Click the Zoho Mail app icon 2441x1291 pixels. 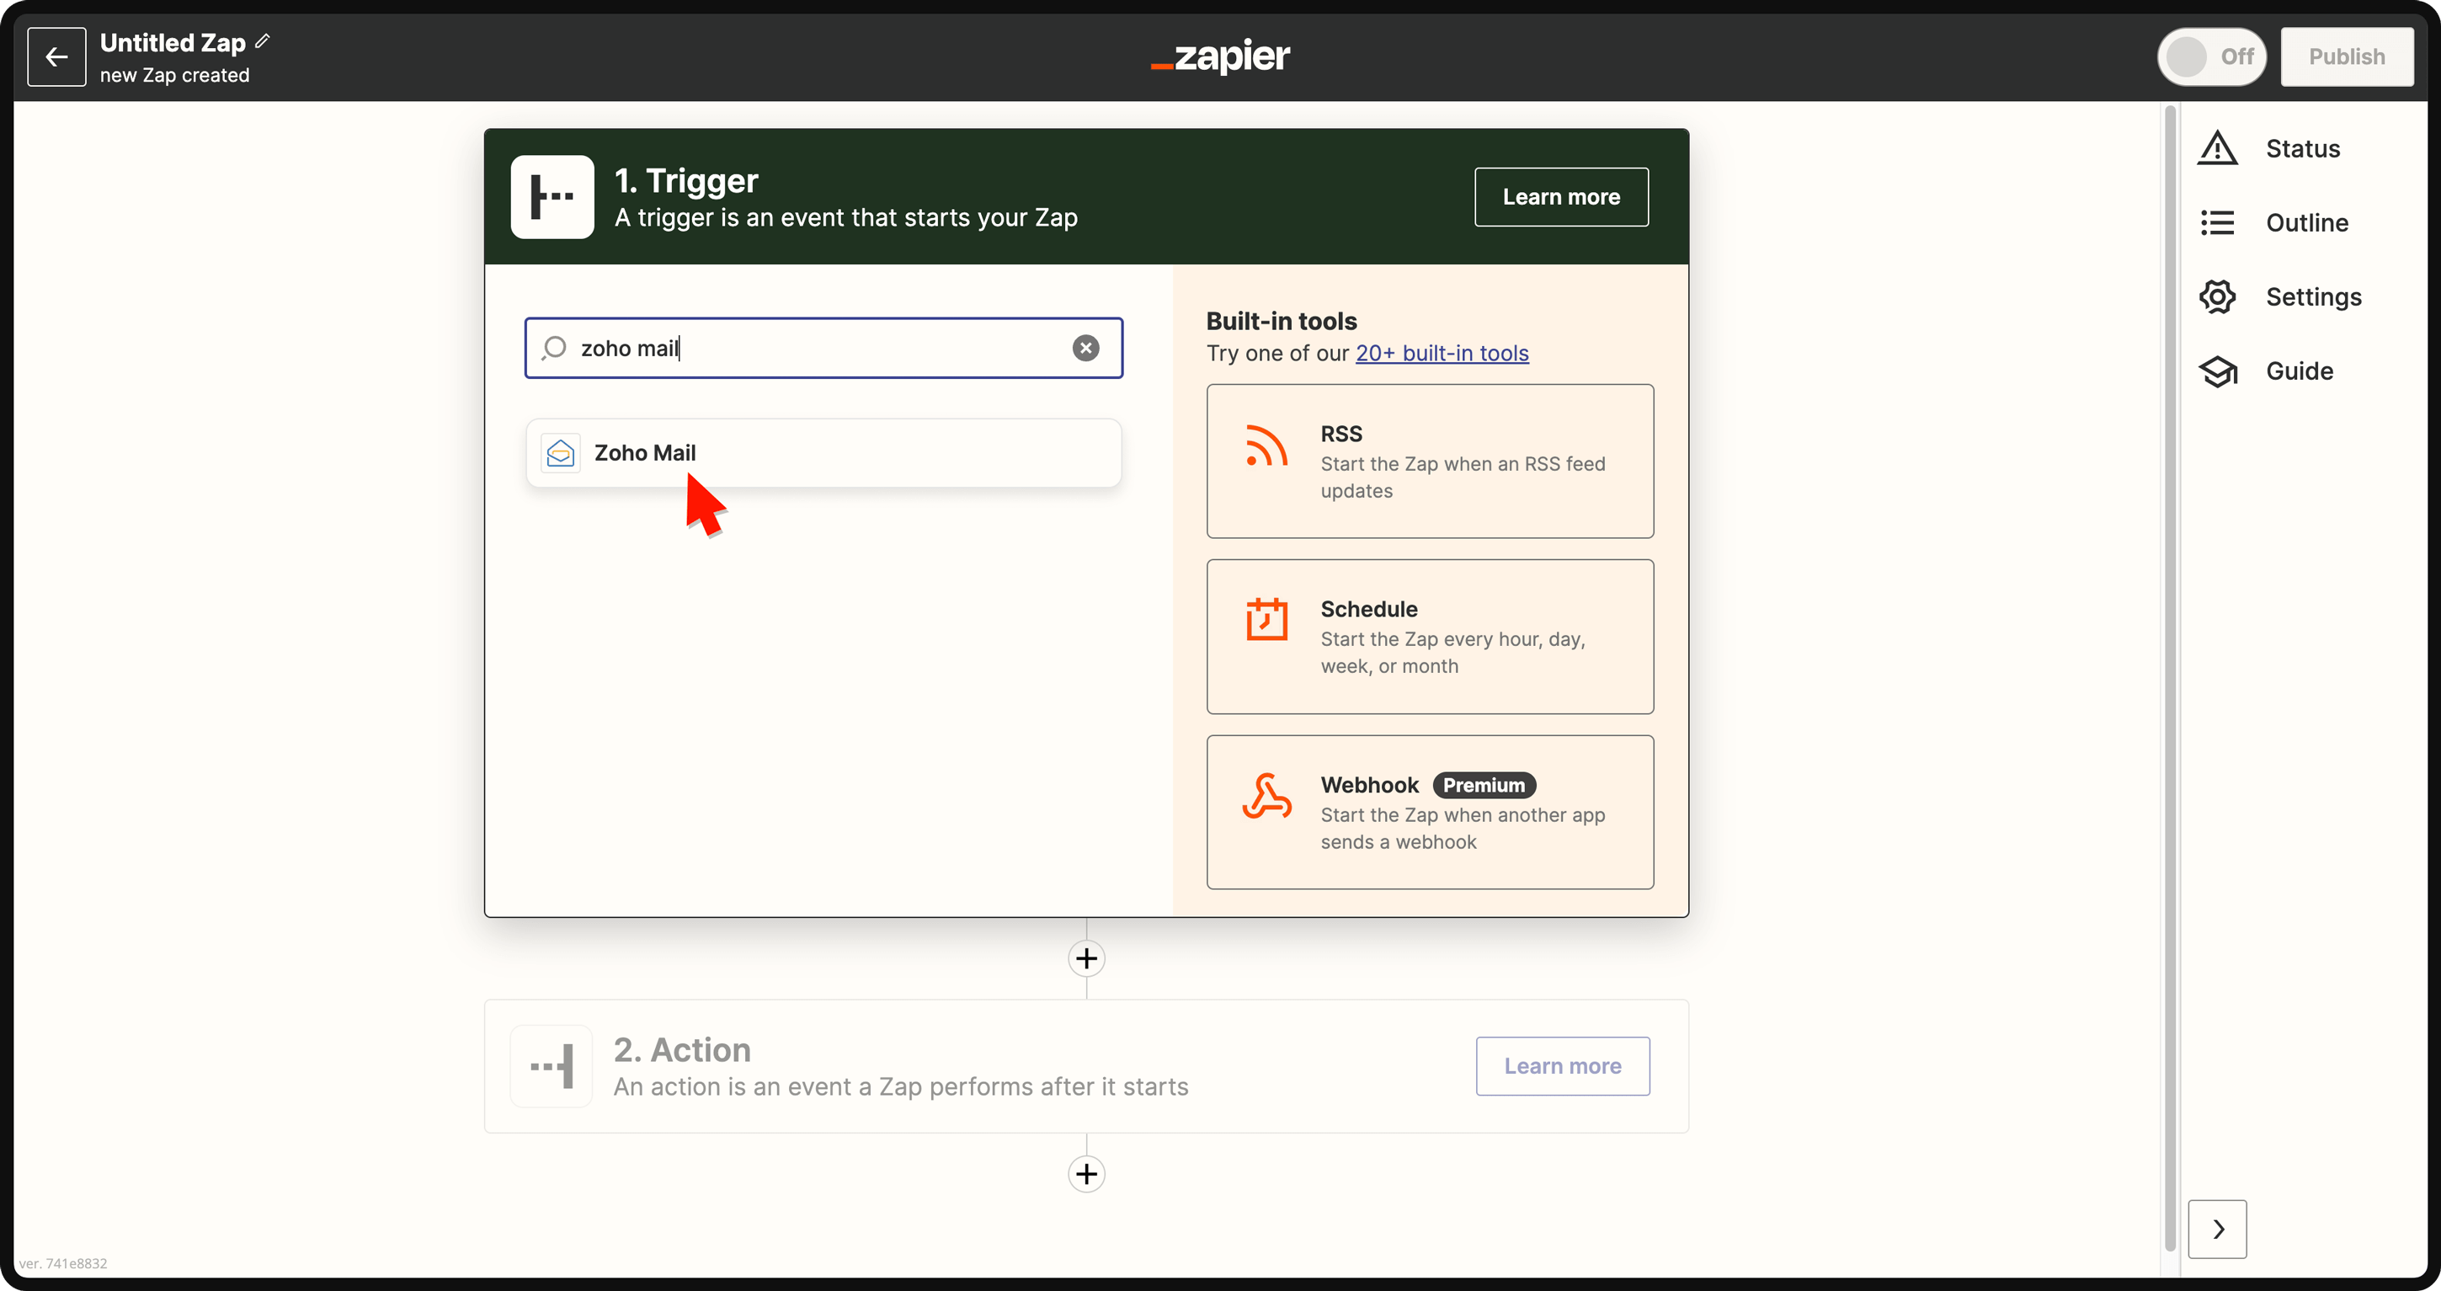click(561, 453)
